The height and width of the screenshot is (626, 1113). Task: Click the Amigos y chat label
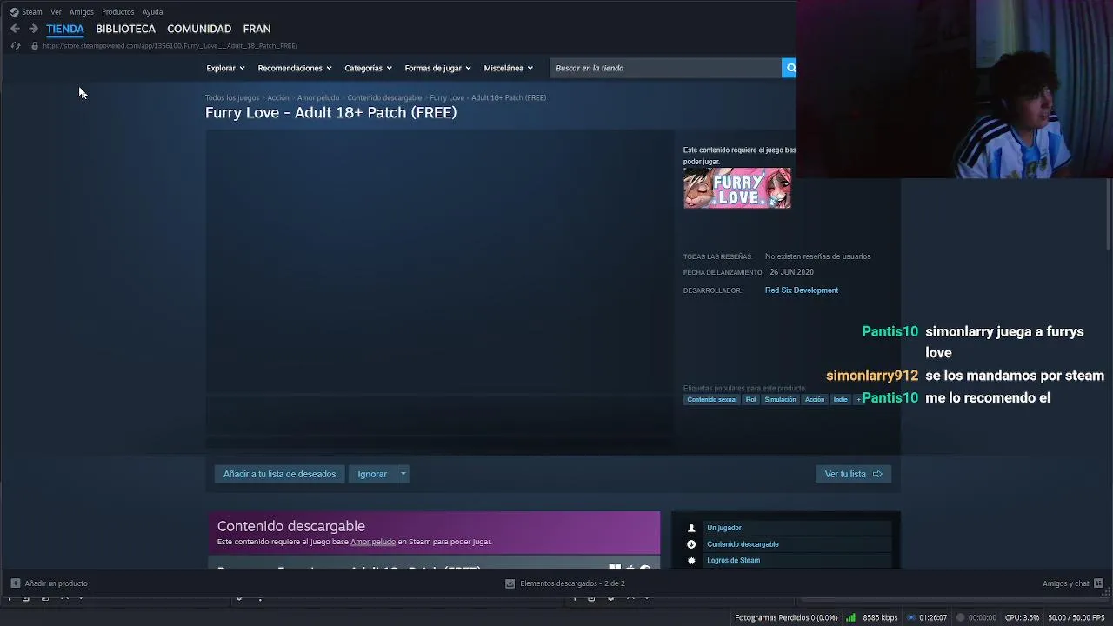(x=1065, y=583)
